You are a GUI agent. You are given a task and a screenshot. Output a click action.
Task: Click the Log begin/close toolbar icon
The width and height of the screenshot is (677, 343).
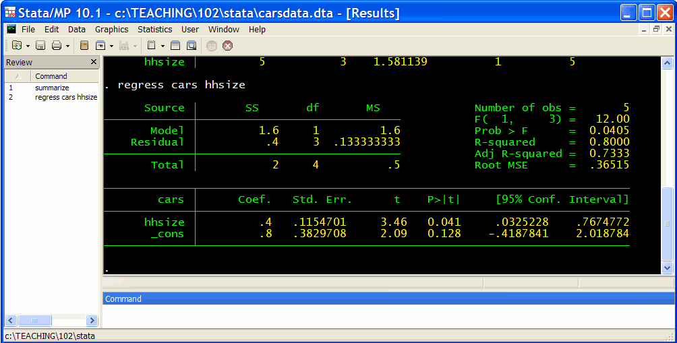[x=84, y=45]
